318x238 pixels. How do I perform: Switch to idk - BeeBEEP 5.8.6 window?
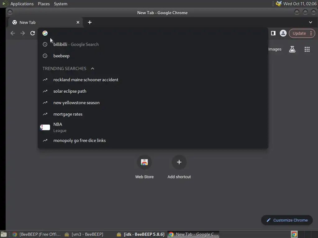[141, 234]
